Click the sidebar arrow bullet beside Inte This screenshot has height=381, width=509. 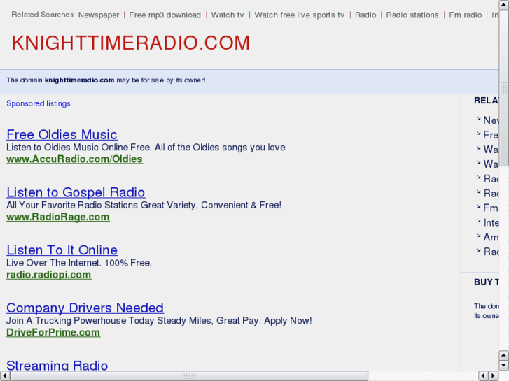coord(478,220)
